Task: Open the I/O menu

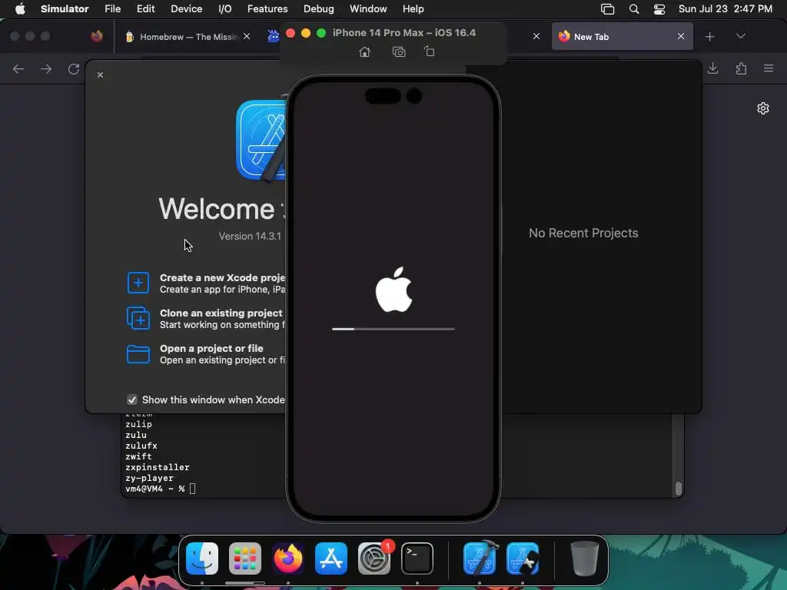Action: point(225,9)
